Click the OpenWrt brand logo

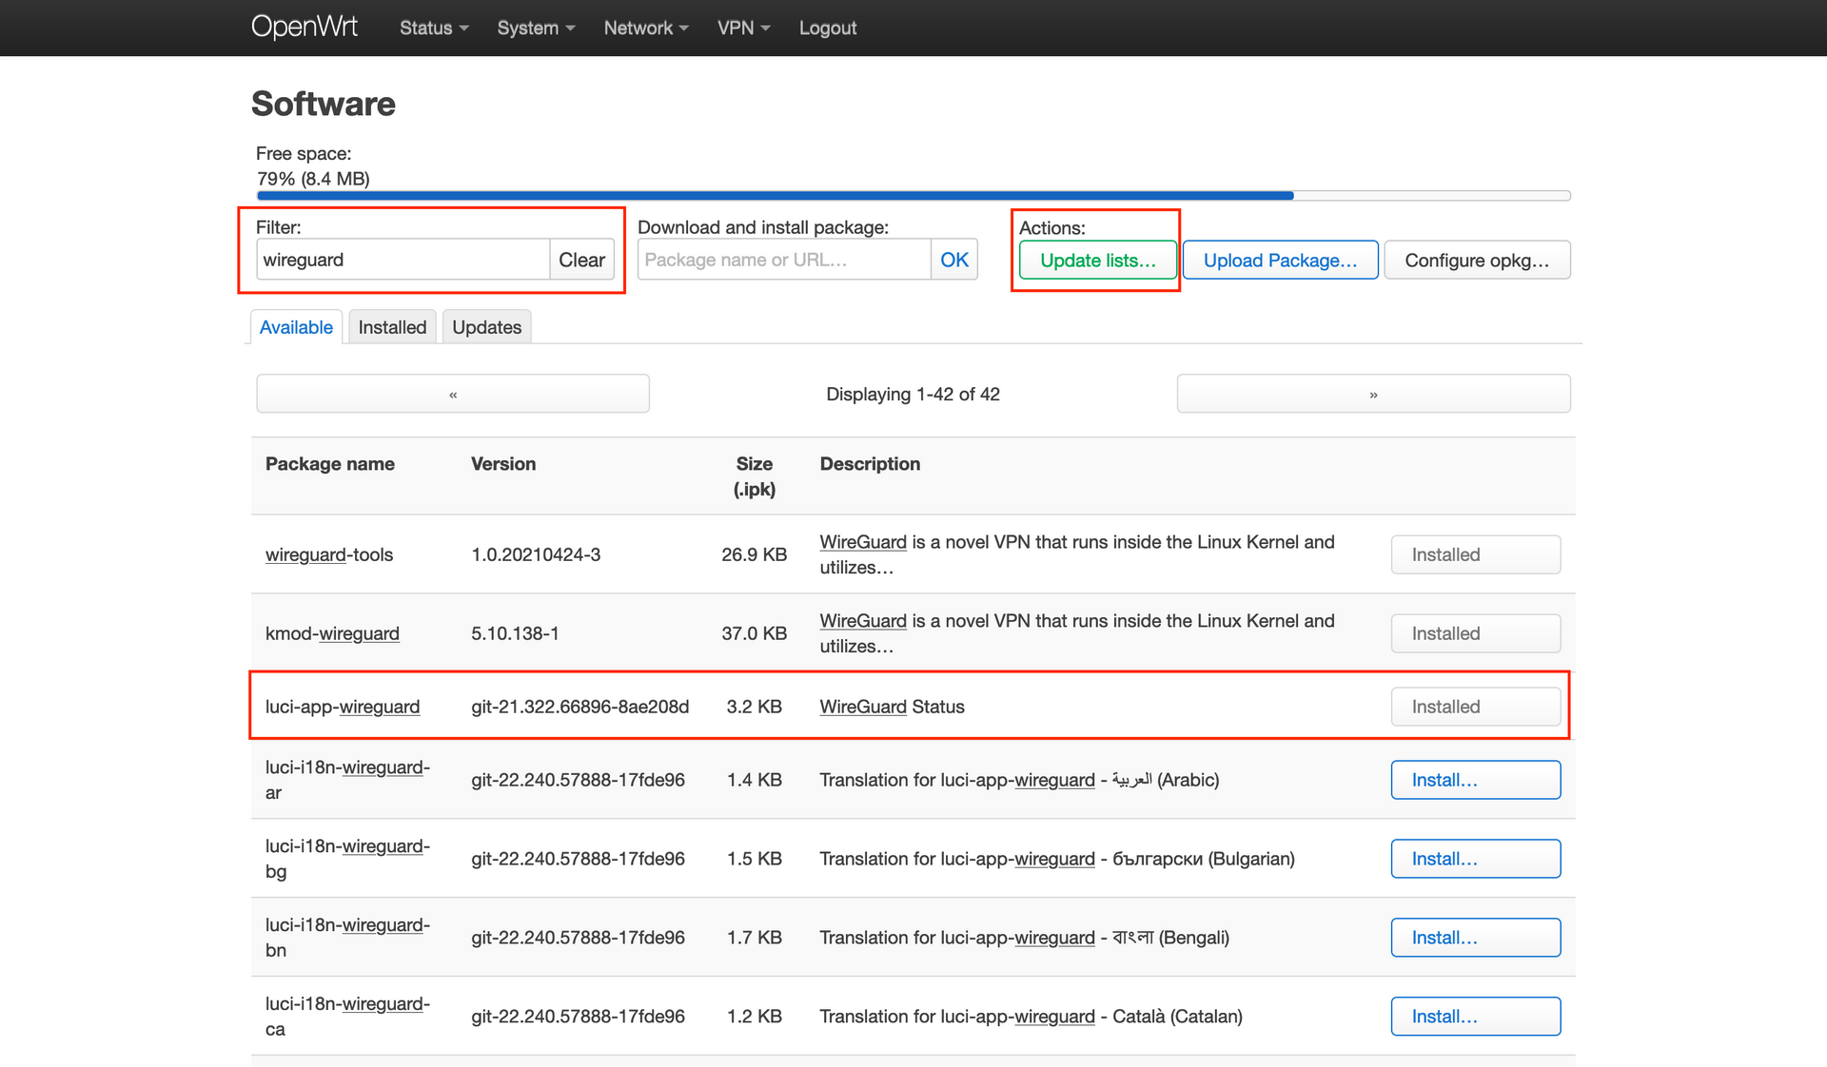304,27
